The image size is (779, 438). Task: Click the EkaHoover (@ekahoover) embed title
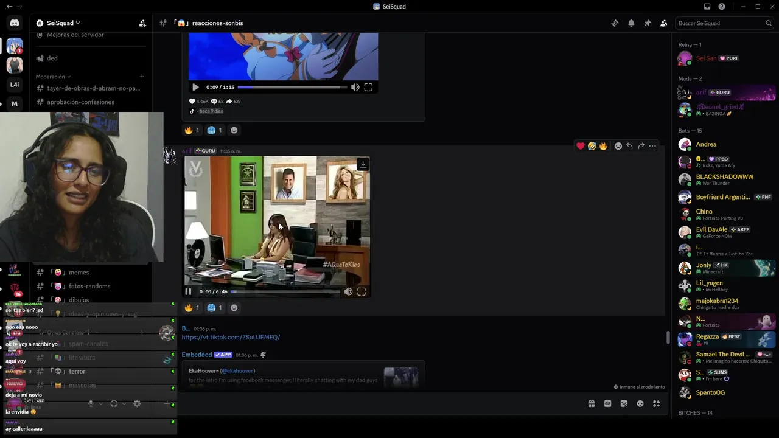(222, 370)
